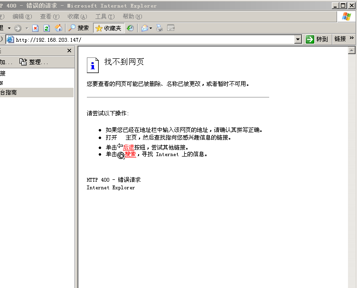Screen dimensions: 357x288
Task: Click the 找不到网页 heading text
Action: 124,62
